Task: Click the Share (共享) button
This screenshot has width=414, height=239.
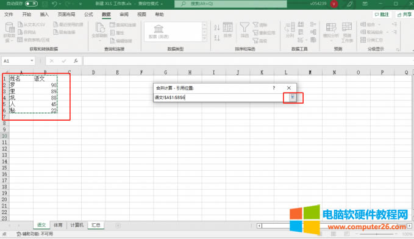Action: (x=404, y=15)
